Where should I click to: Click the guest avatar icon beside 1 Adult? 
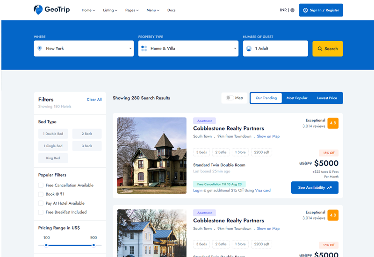(249, 48)
